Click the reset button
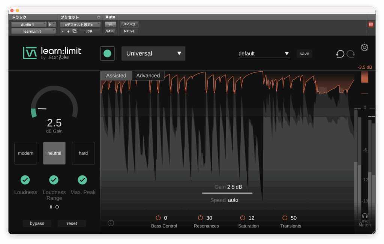The width and height of the screenshot is (384, 244). (72, 223)
